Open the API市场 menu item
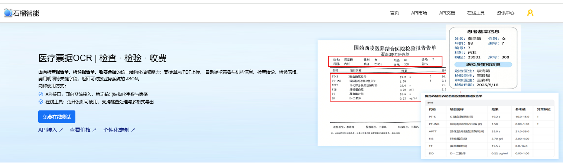This screenshot has height=164, width=563. click(419, 13)
